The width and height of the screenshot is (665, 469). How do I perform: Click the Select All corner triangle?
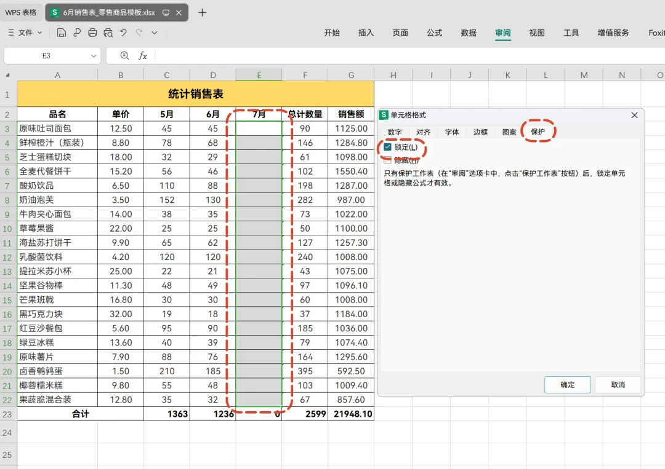click(7, 75)
